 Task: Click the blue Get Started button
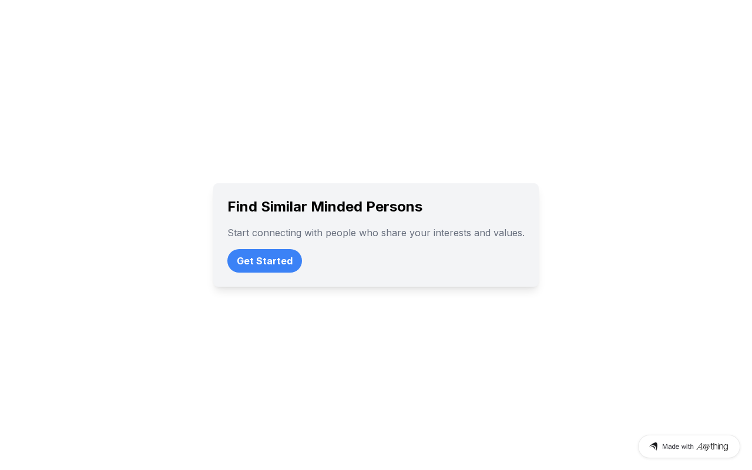click(x=264, y=261)
